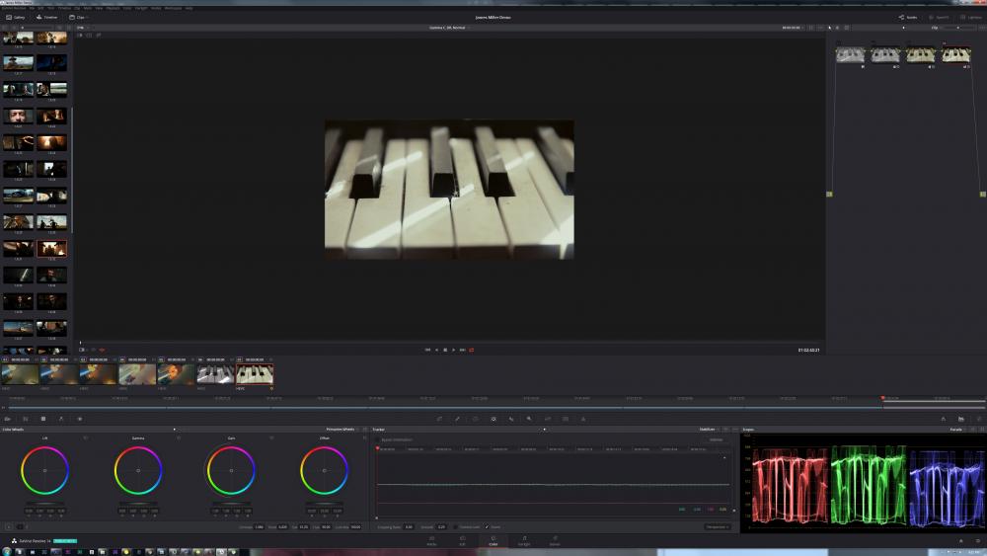Open the OpenFX panel
Viewport: 987px width, 556px height.
(938, 17)
